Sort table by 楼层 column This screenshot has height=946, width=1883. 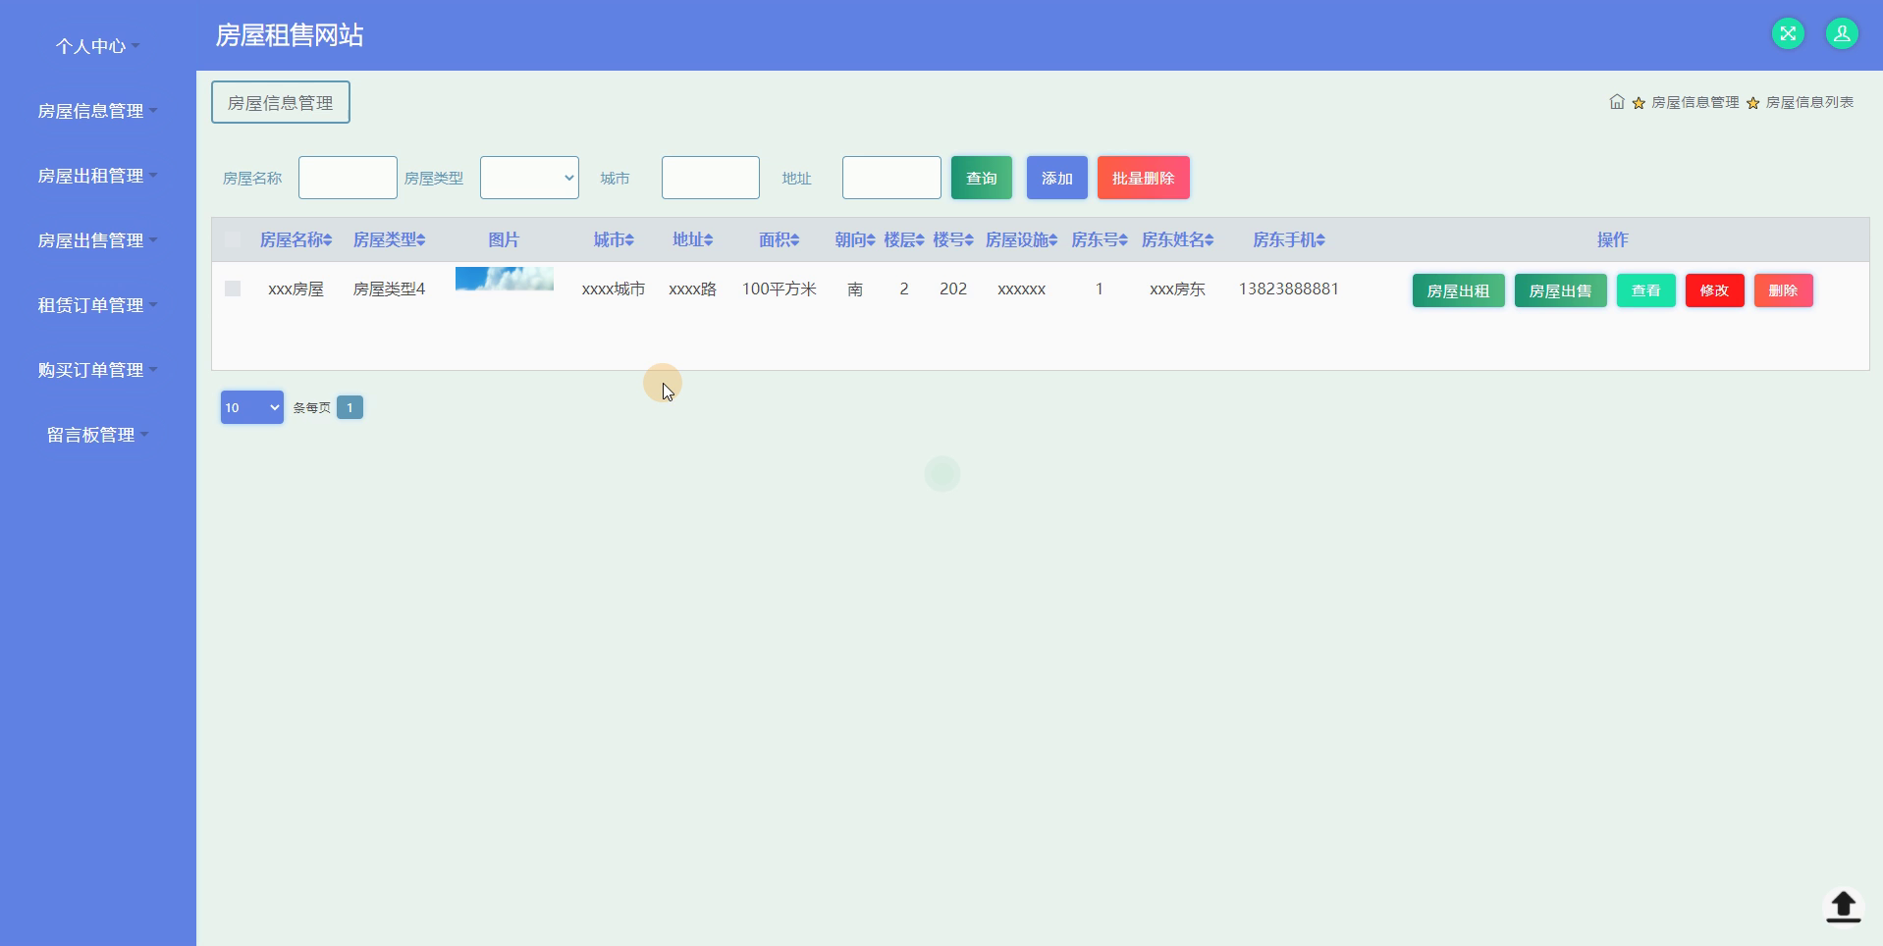904,239
